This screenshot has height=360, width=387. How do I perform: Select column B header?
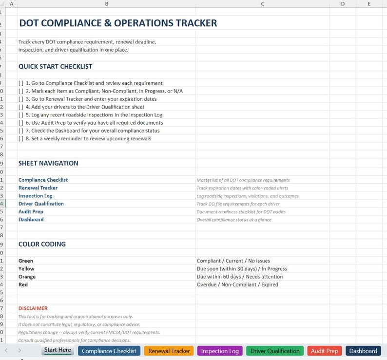(107, 4)
